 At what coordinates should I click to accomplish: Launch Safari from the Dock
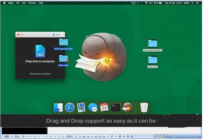tap(70, 108)
